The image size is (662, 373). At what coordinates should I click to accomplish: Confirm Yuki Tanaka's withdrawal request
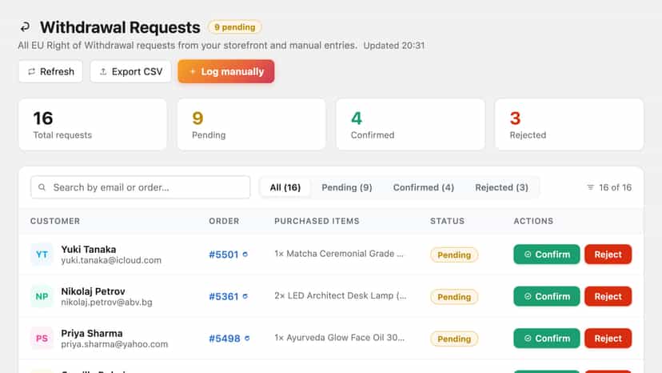(547, 255)
